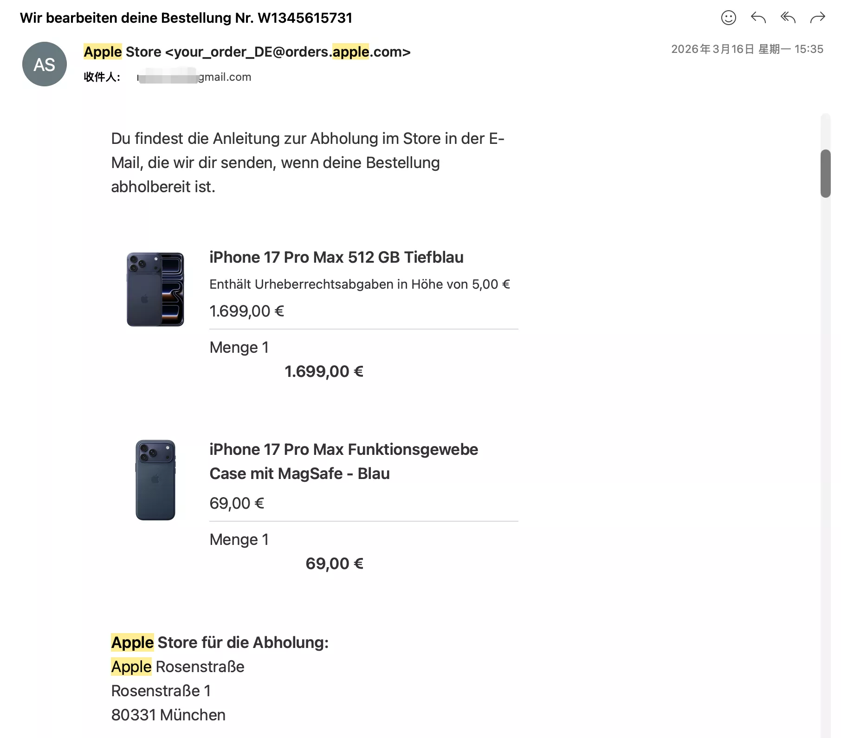Click the email scrollbar thumb
841x738 pixels.
point(825,174)
